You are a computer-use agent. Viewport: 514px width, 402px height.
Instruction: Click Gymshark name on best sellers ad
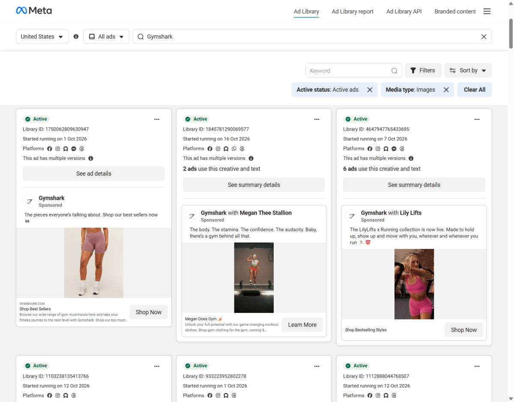coord(51,198)
